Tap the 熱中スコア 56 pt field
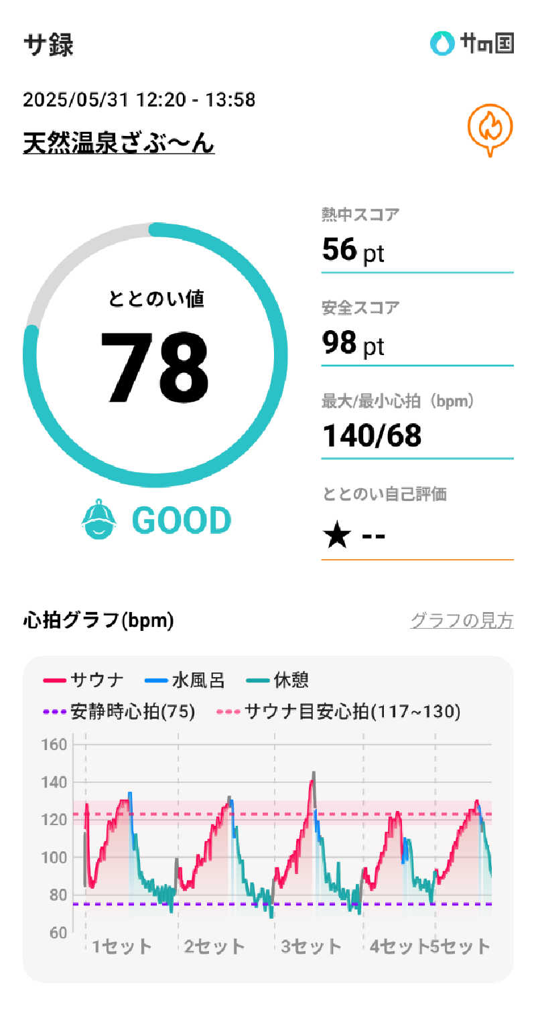The width and height of the screenshot is (536, 1024). point(417,249)
